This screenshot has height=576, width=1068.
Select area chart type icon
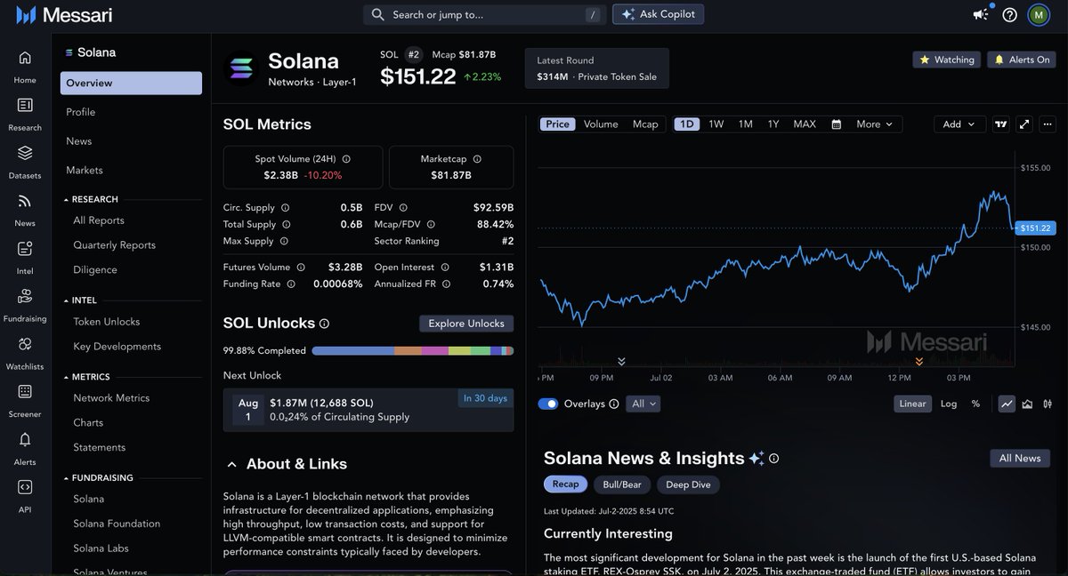coord(1027,404)
